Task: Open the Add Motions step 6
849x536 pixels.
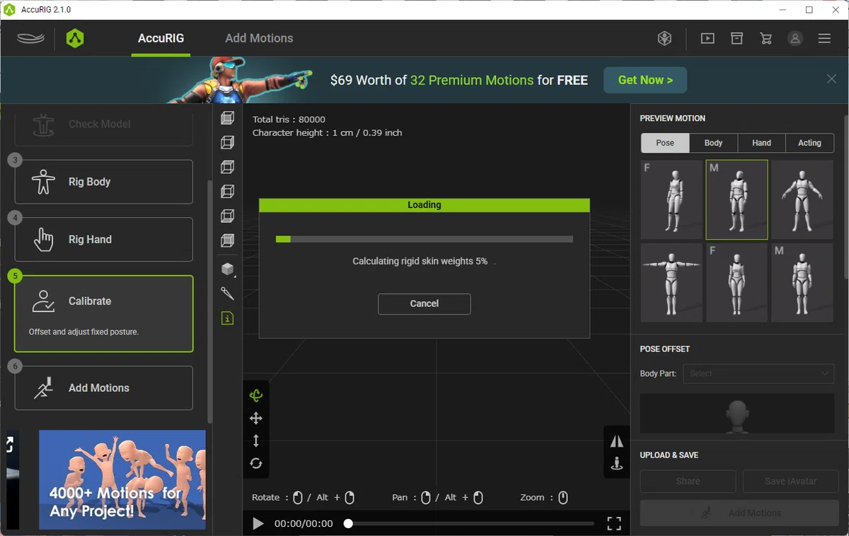Action: (x=104, y=388)
